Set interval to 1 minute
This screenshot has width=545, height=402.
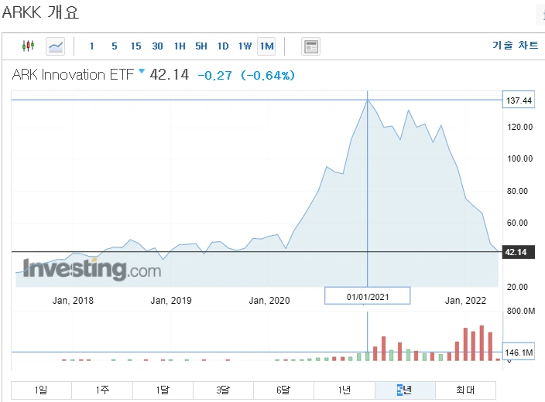(x=92, y=46)
